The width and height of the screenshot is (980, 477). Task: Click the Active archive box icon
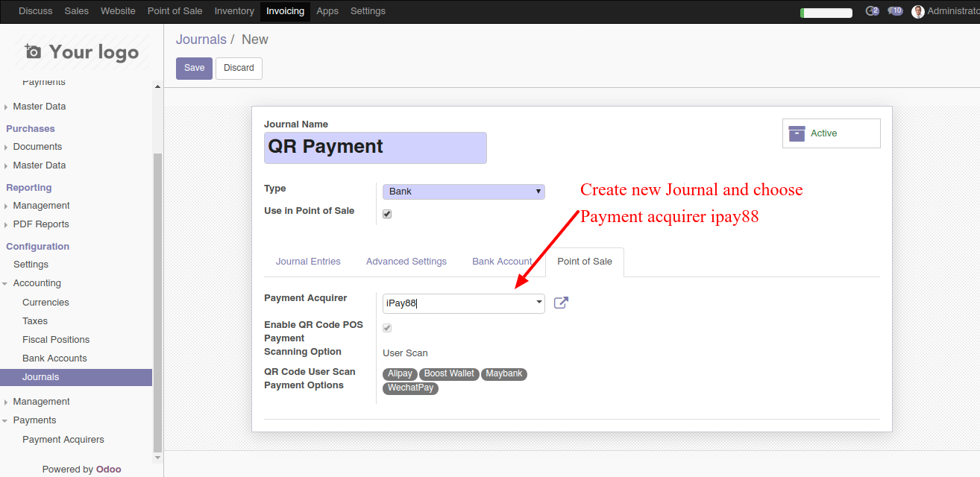[797, 133]
